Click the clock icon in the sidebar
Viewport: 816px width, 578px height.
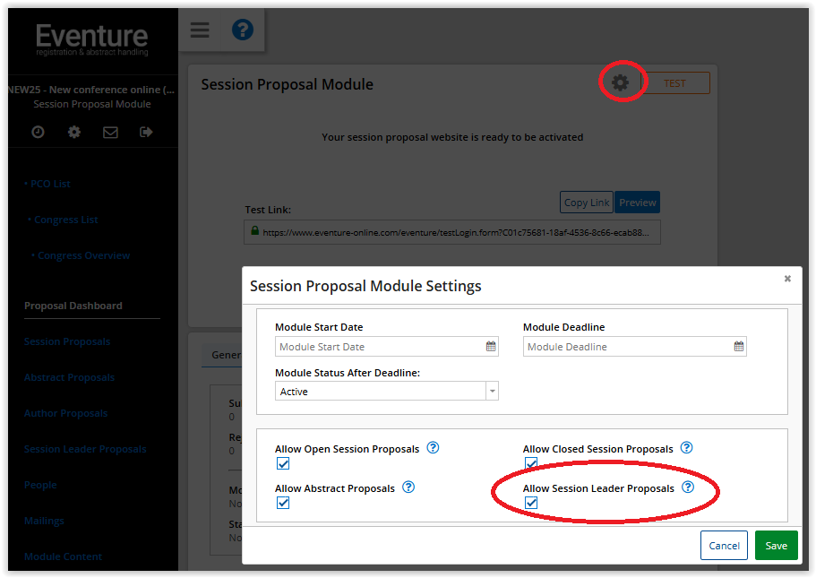tap(37, 132)
